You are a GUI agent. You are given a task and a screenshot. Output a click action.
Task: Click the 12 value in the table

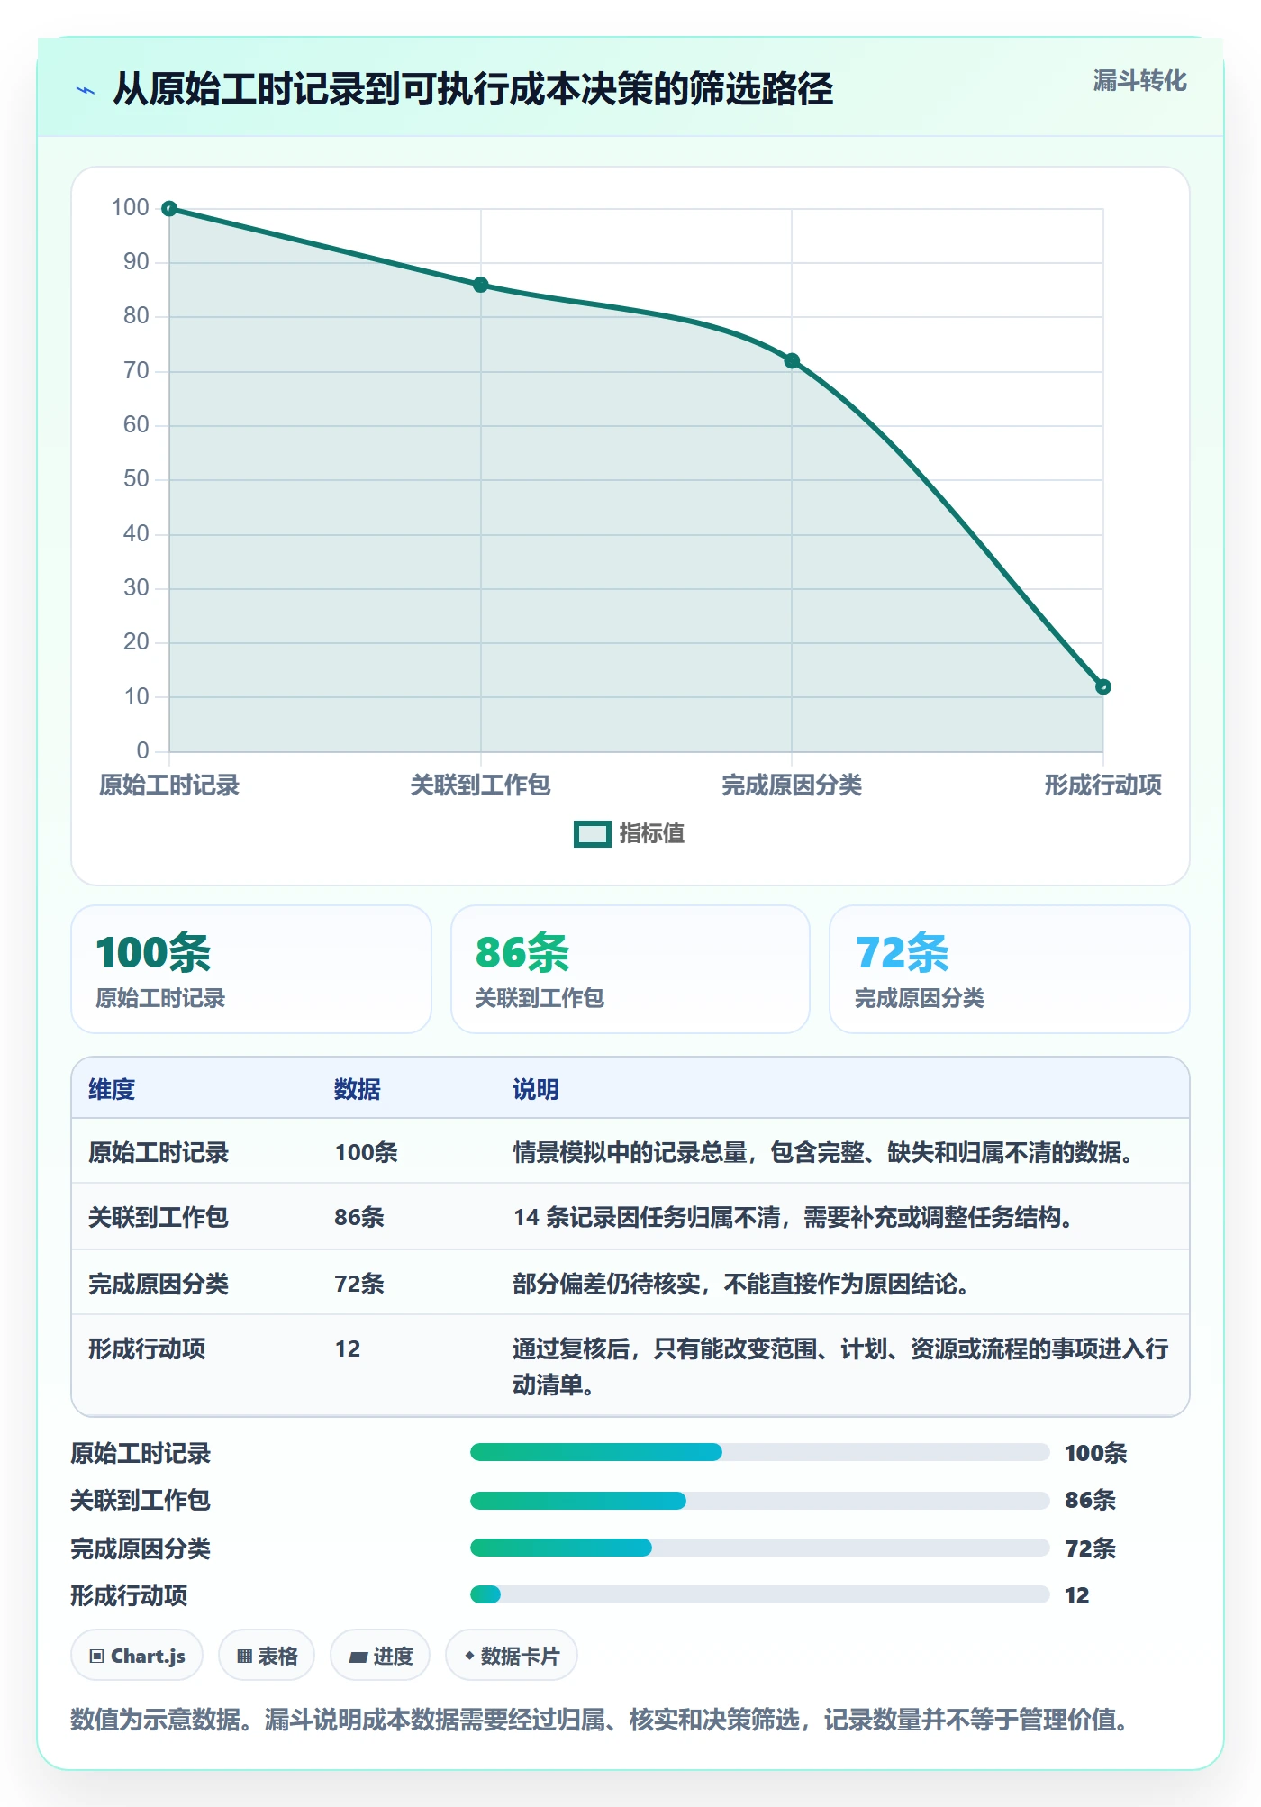348,1348
